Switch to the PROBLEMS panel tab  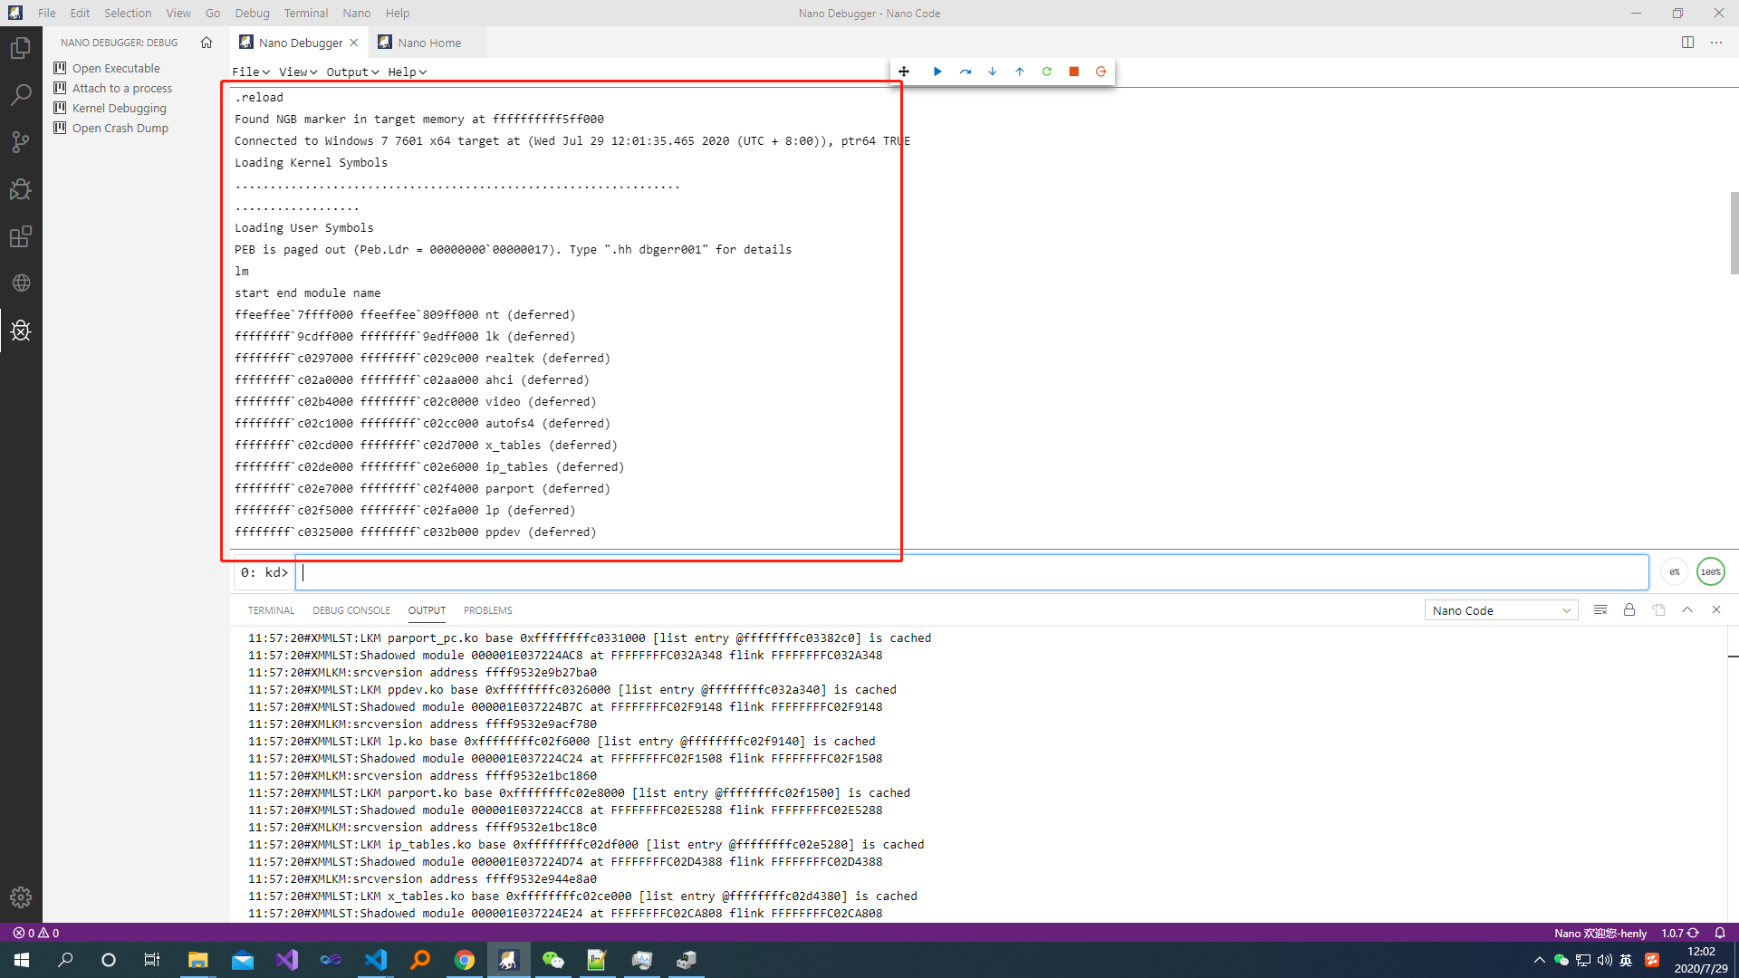[x=488, y=610]
